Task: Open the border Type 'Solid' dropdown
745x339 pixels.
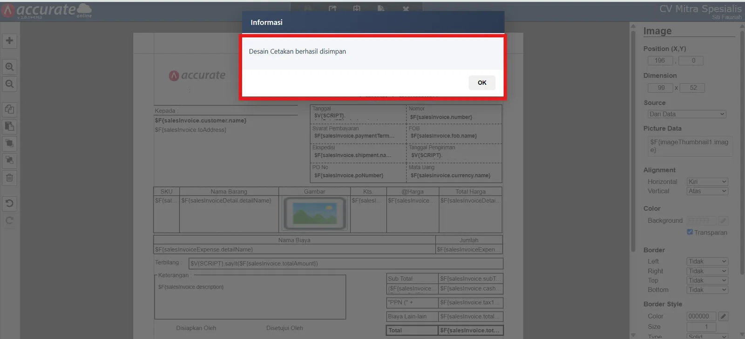Action: click(x=707, y=336)
